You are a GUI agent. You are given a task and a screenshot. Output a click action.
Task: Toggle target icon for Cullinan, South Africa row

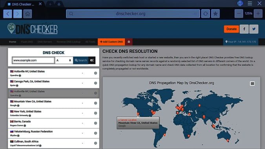[x=95, y=143]
